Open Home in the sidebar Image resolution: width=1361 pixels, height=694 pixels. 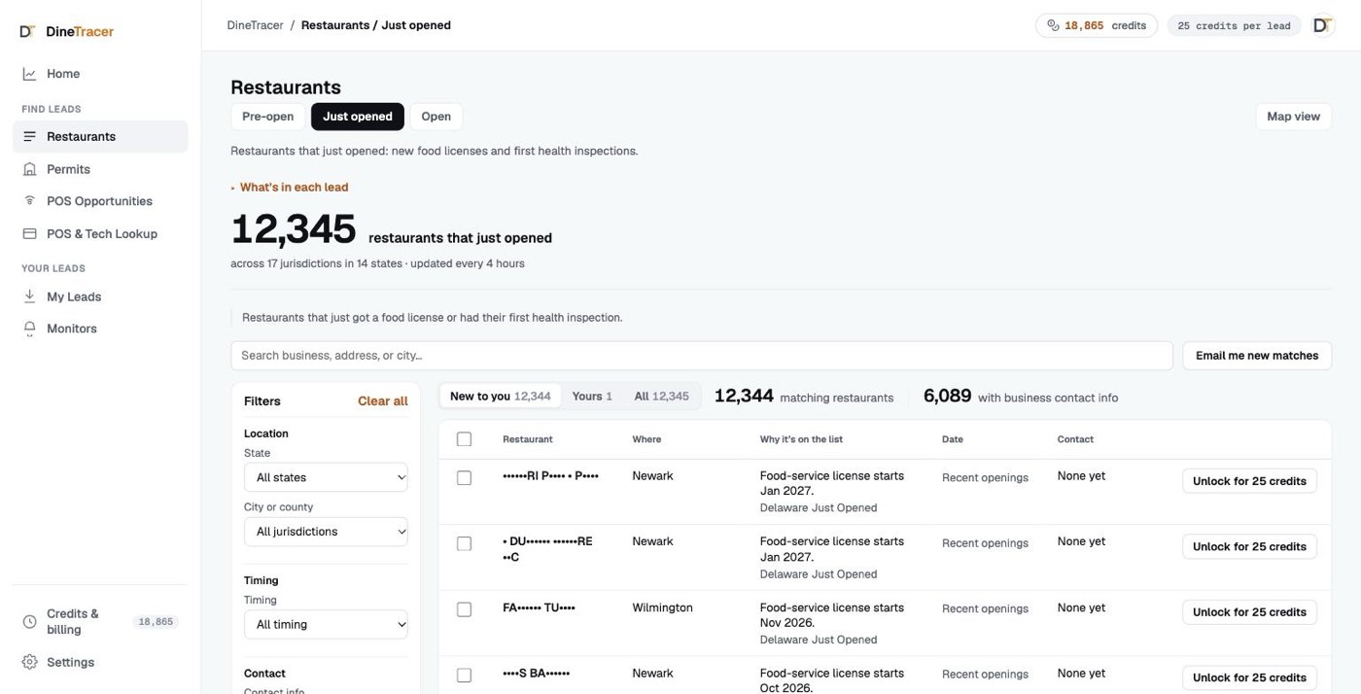coord(100,74)
